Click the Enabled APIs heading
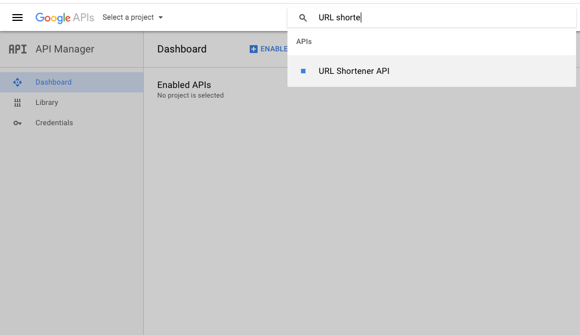580x335 pixels. click(x=184, y=85)
